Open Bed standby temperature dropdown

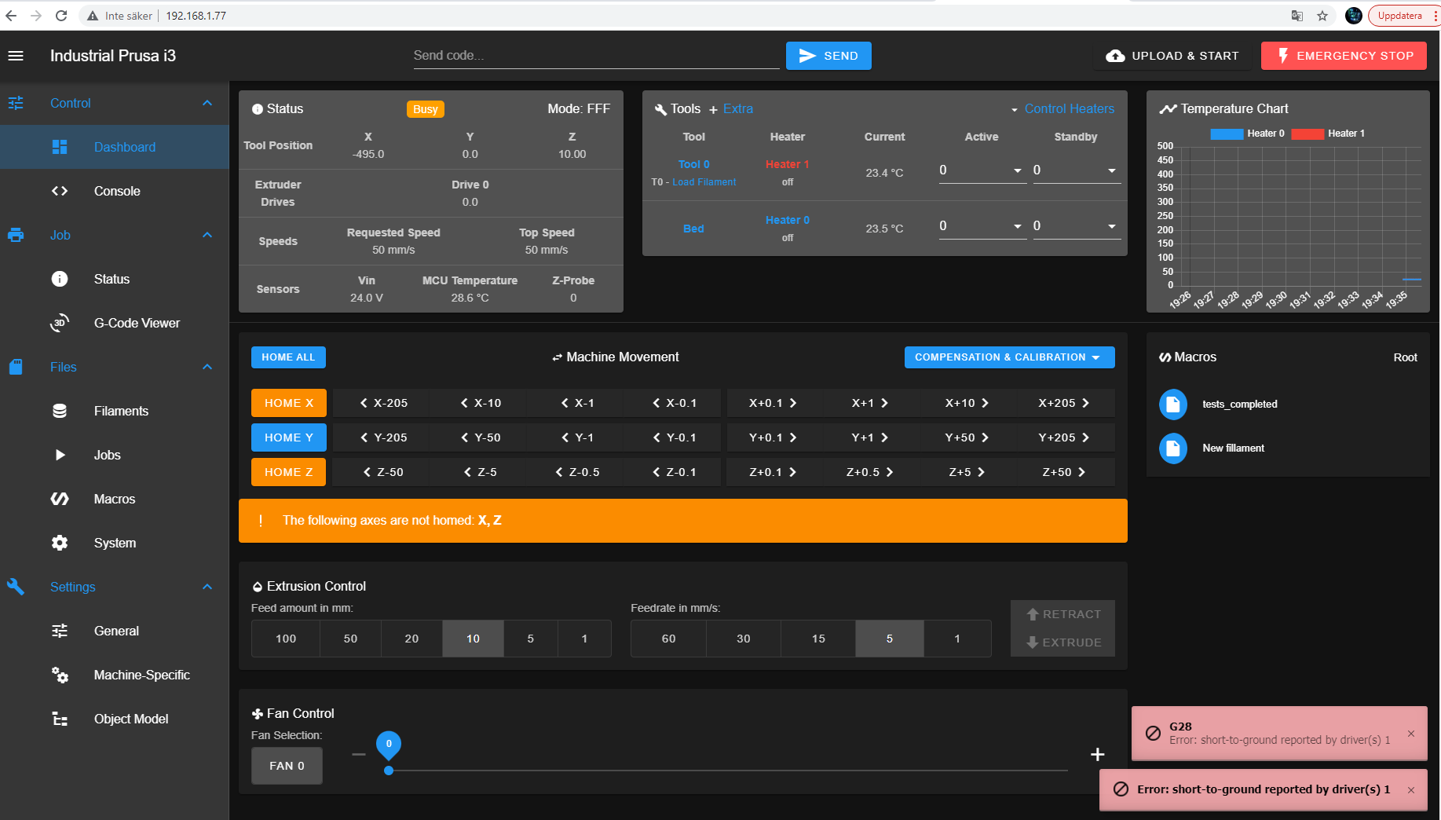click(x=1112, y=226)
